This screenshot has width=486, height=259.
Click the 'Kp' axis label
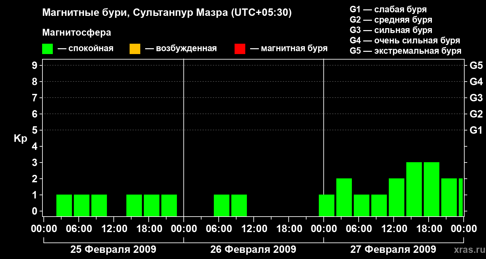pos(20,139)
